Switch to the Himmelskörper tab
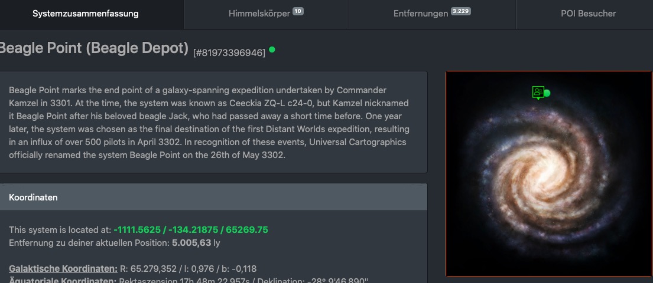This screenshot has height=283, width=653. (259, 14)
